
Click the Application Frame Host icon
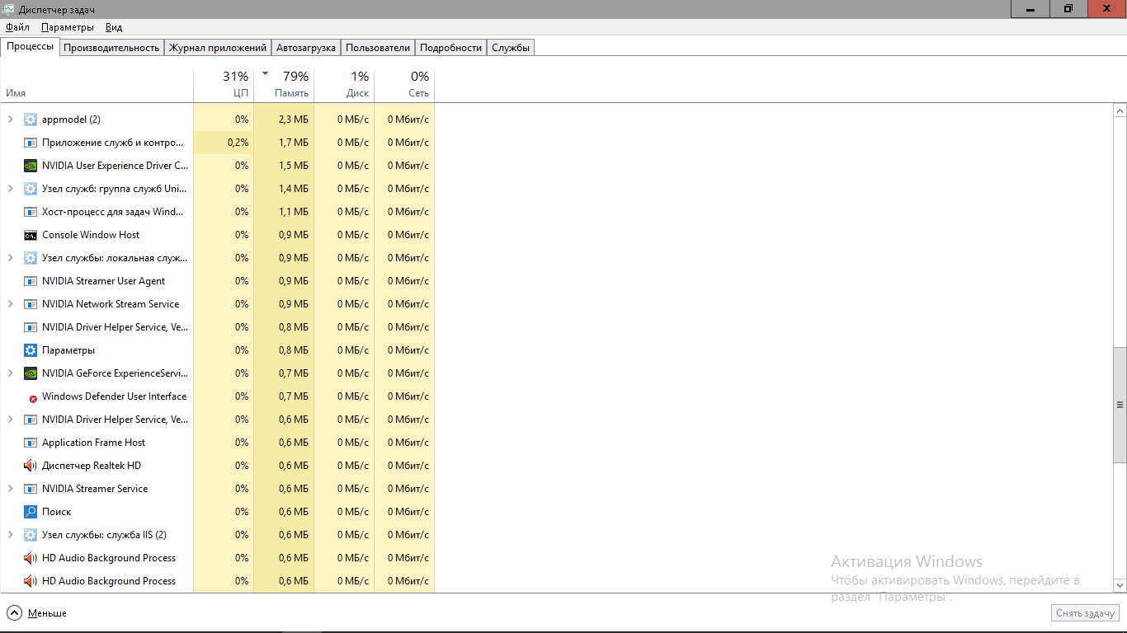point(31,443)
